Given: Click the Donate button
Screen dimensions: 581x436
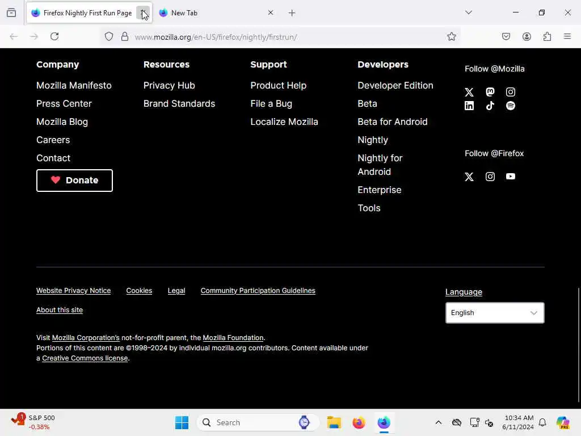Looking at the screenshot, I should pos(74,181).
